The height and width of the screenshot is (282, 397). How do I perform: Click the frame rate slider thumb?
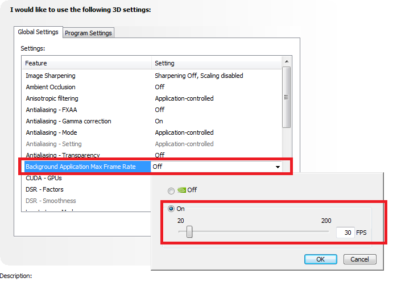(189, 231)
